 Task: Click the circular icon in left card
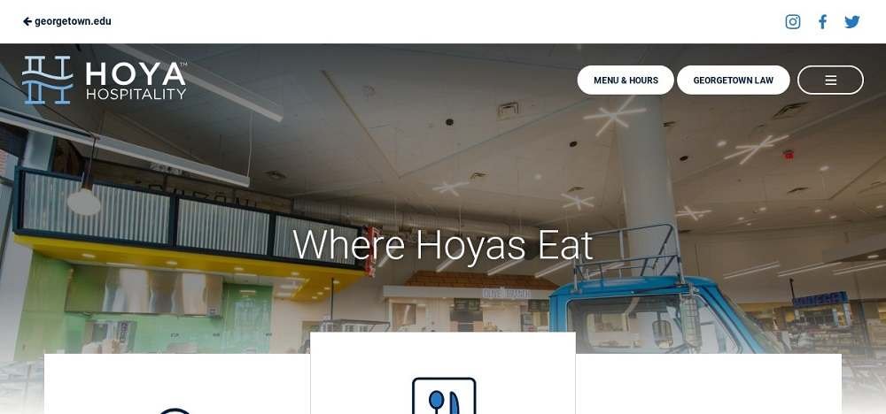click(x=175, y=411)
